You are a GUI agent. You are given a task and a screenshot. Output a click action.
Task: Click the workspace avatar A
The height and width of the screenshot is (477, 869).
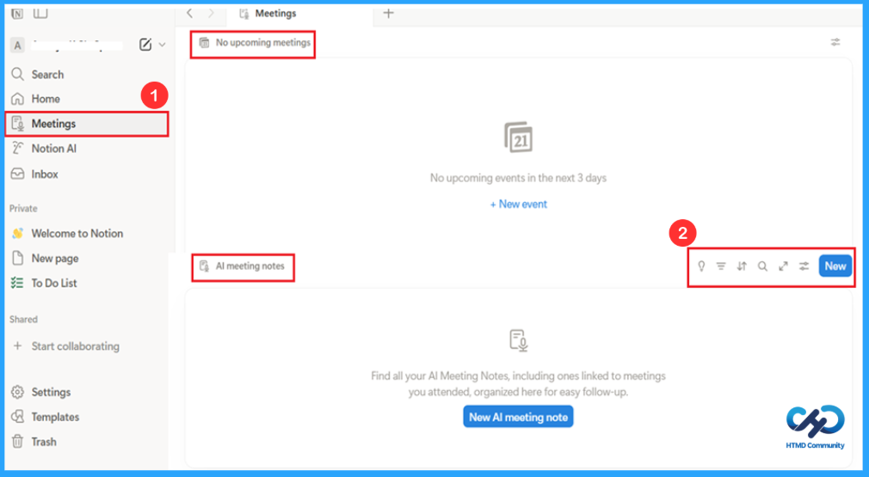[18, 46]
